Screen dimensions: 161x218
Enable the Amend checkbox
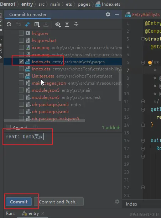click(8, 127)
